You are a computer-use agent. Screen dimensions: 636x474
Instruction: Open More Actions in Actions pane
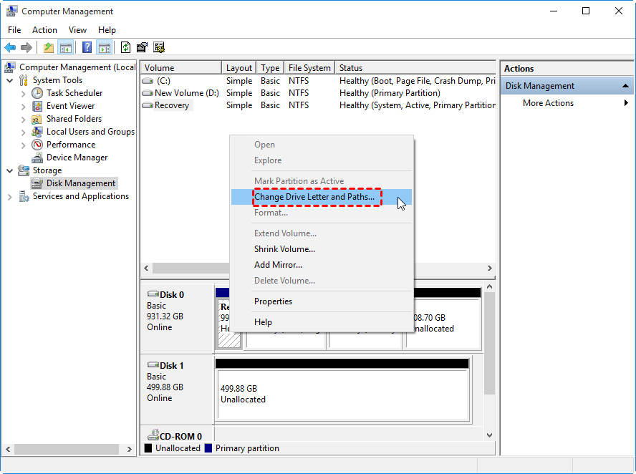pos(567,103)
